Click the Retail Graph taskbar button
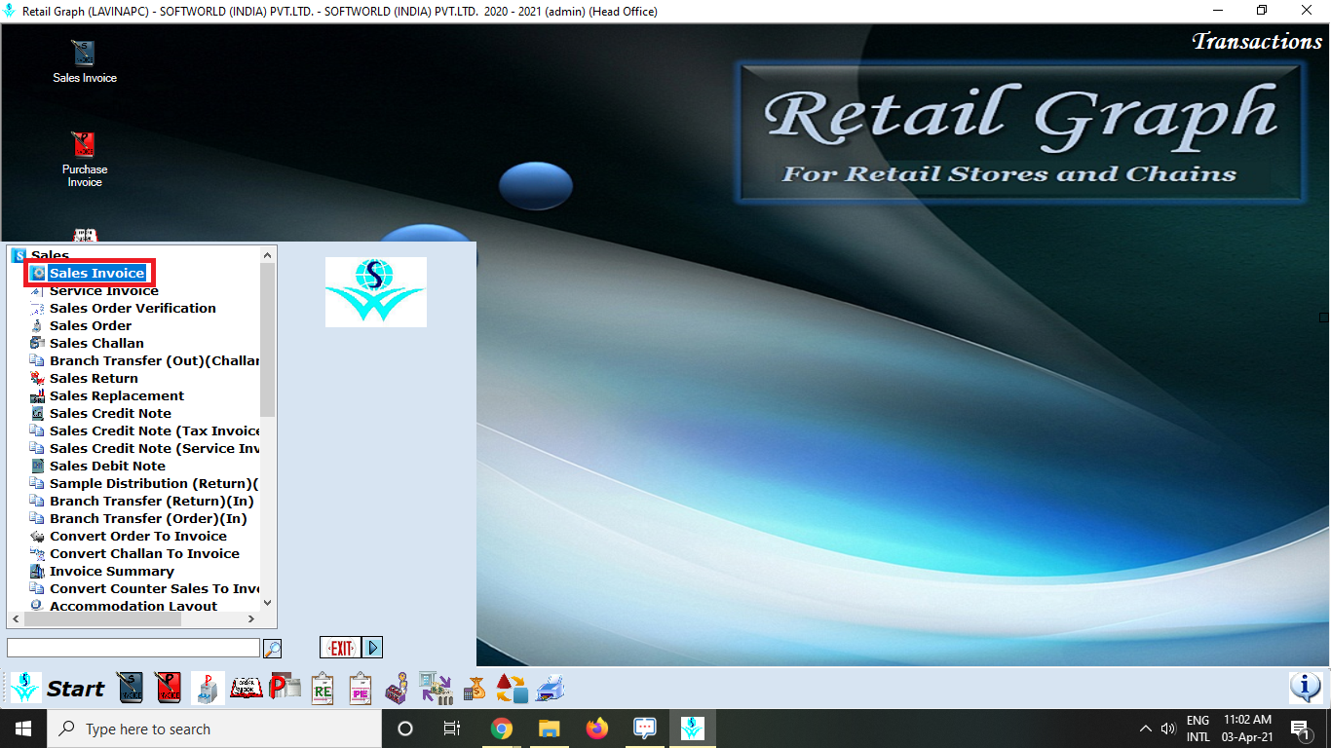The image size is (1331, 748). (693, 729)
